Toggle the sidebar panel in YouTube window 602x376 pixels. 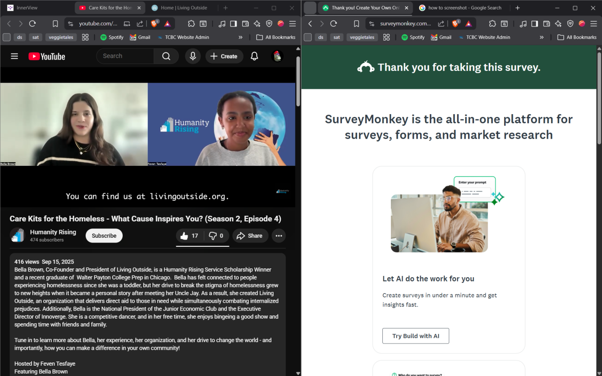233,24
